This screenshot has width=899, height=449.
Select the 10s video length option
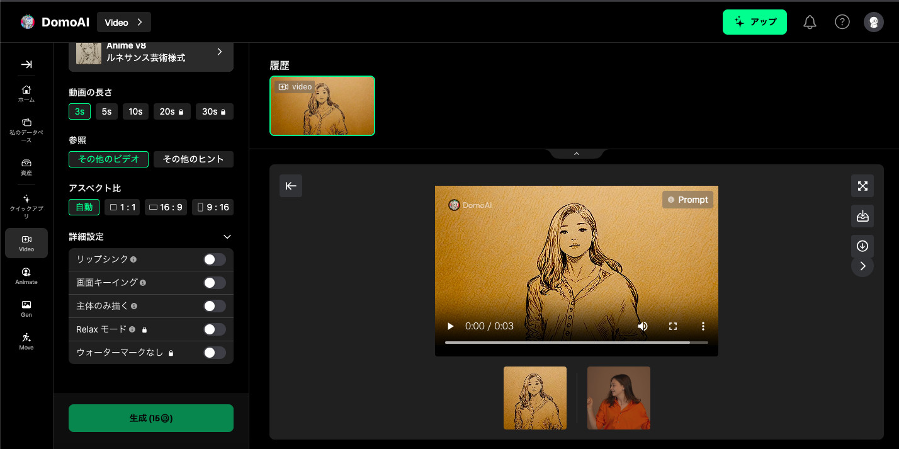tap(135, 111)
